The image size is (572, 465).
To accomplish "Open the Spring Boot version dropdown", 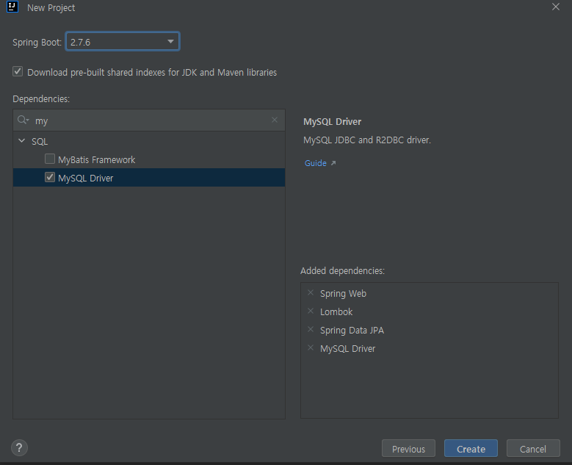I will pos(122,42).
